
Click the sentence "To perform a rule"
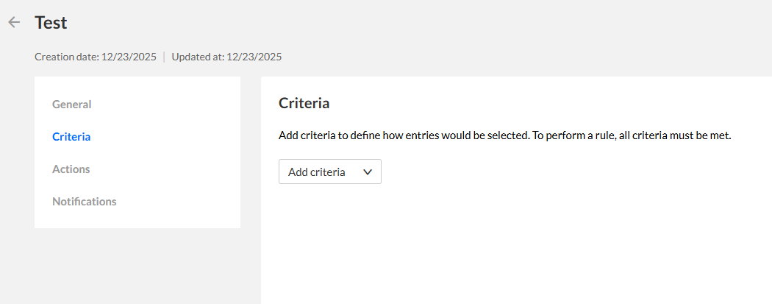[631, 137]
